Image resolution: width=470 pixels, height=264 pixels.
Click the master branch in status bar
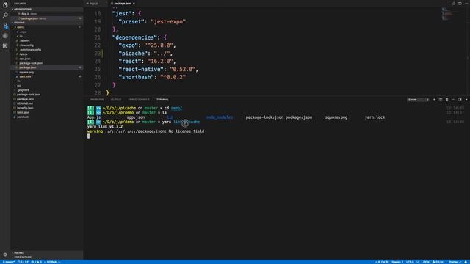[9, 262]
